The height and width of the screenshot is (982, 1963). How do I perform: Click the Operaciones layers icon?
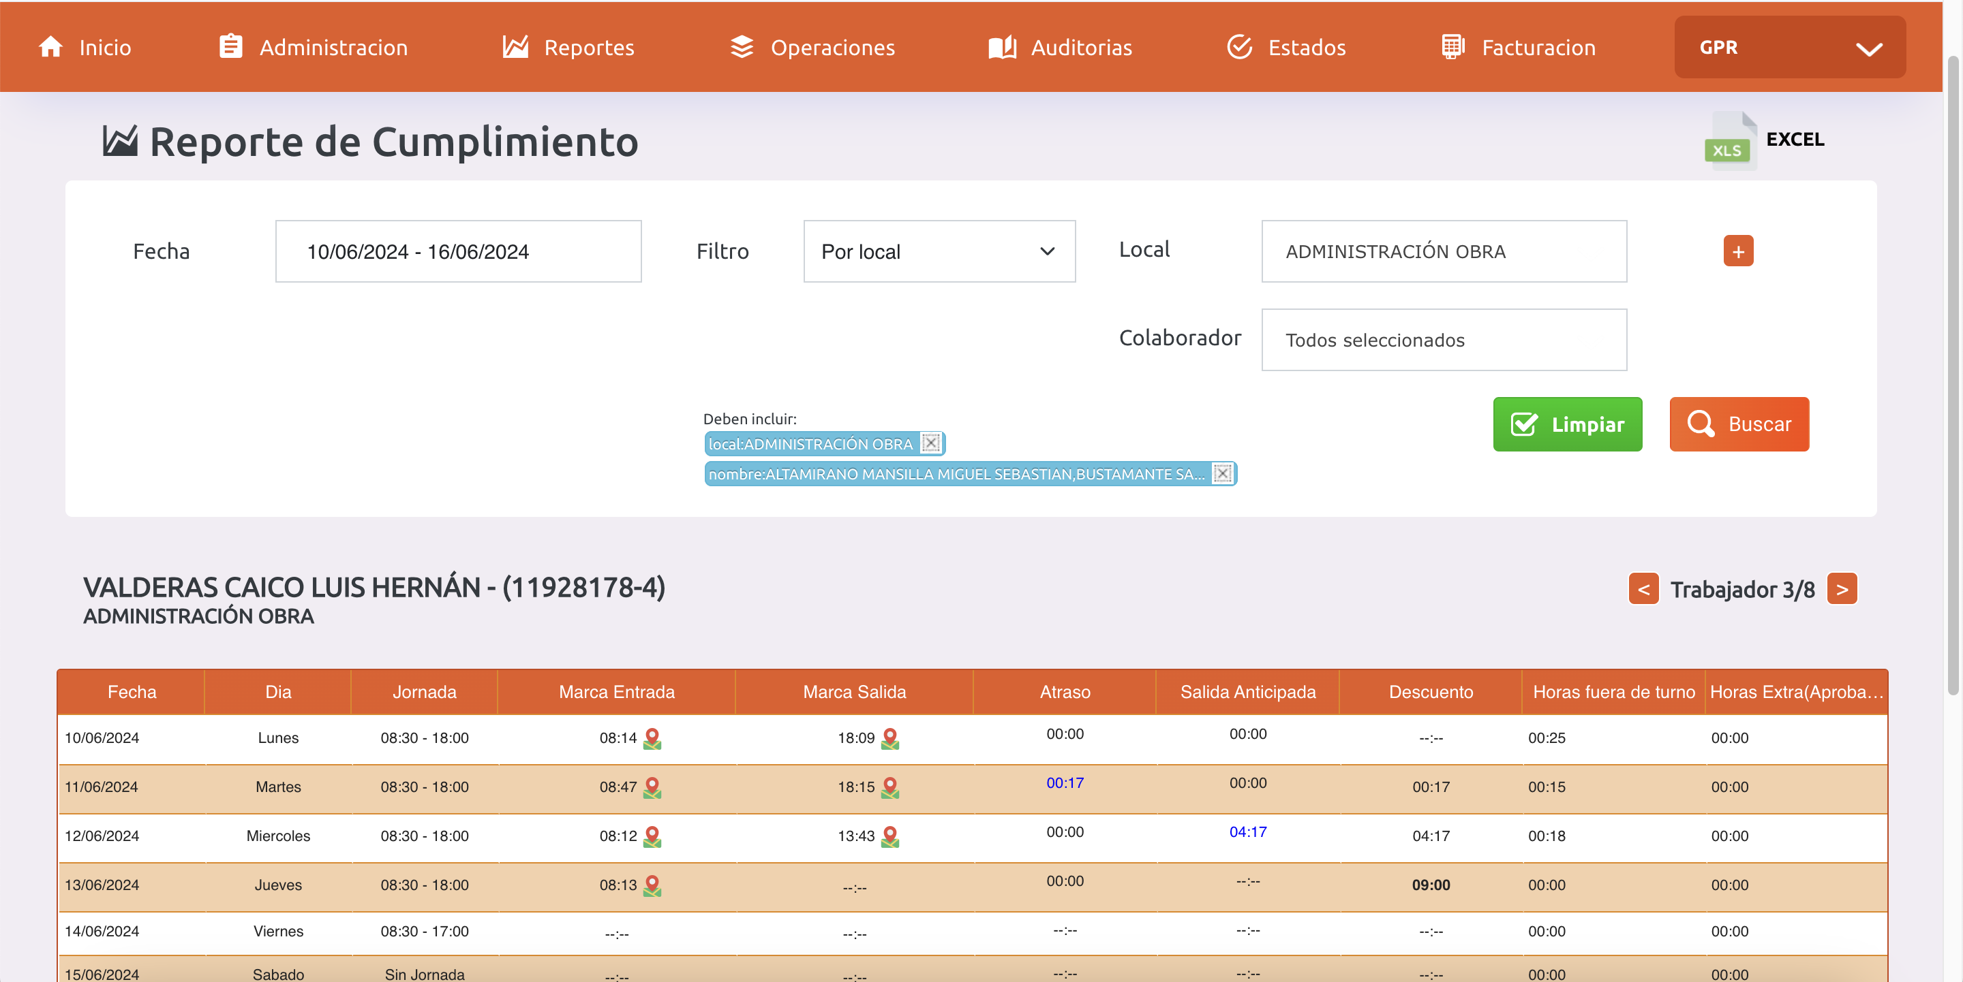tap(742, 47)
